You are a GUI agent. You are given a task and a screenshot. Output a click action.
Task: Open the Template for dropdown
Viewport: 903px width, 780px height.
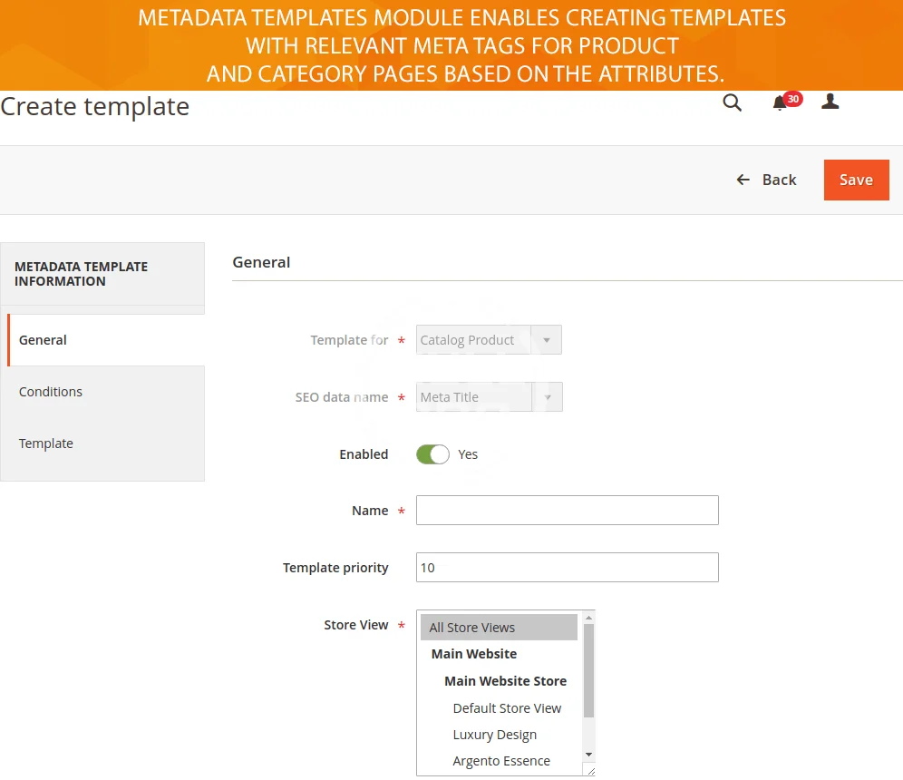489,340
